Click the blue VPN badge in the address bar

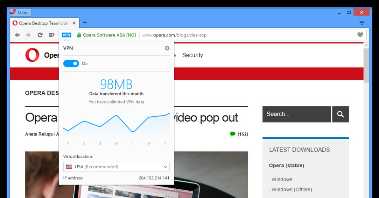coord(66,35)
